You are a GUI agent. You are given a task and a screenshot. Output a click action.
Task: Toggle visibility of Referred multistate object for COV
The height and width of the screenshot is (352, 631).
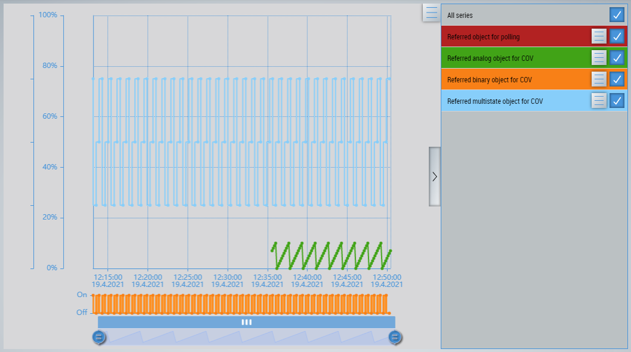[617, 101]
